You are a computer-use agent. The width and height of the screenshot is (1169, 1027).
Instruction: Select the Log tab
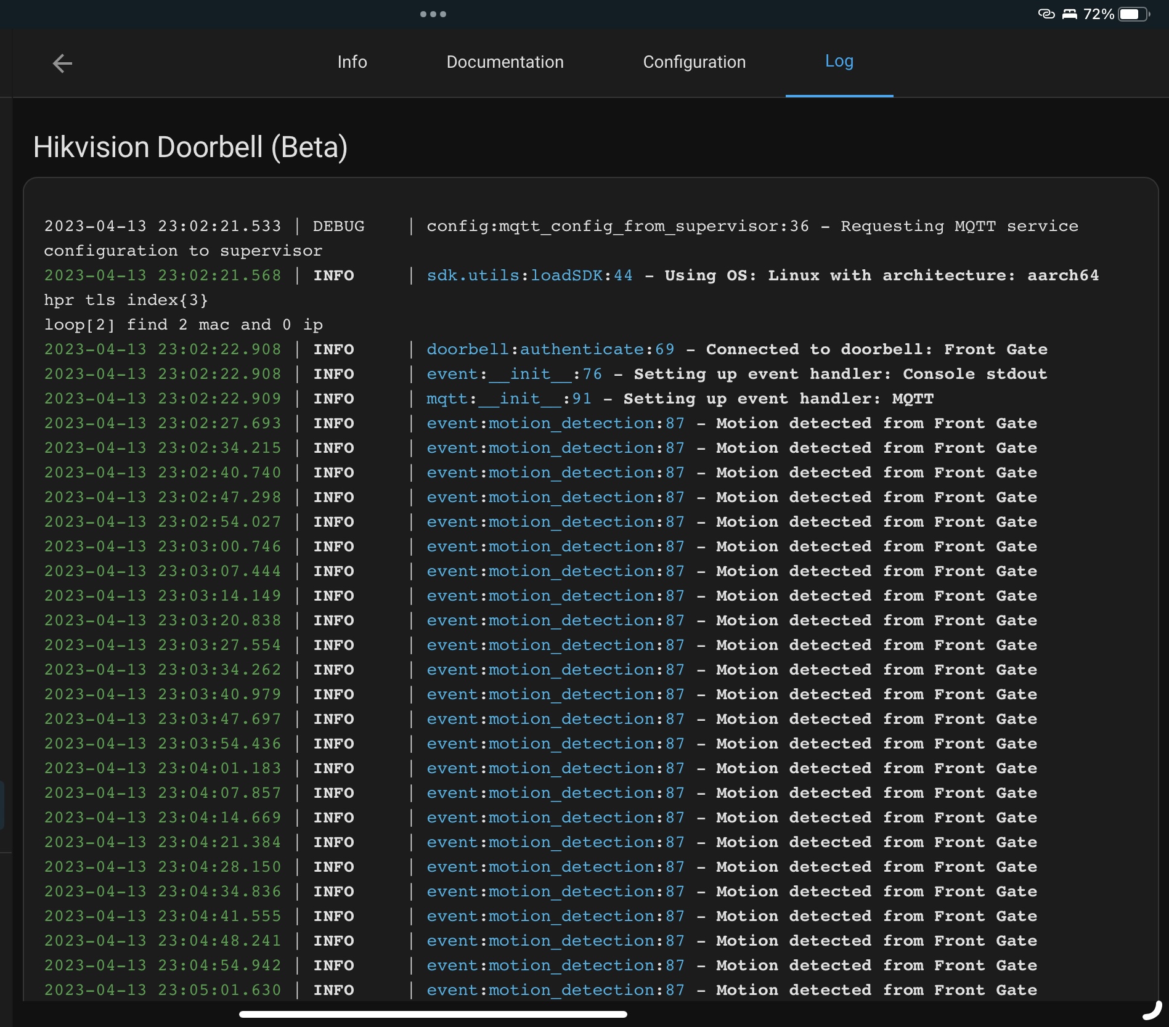tap(839, 62)
